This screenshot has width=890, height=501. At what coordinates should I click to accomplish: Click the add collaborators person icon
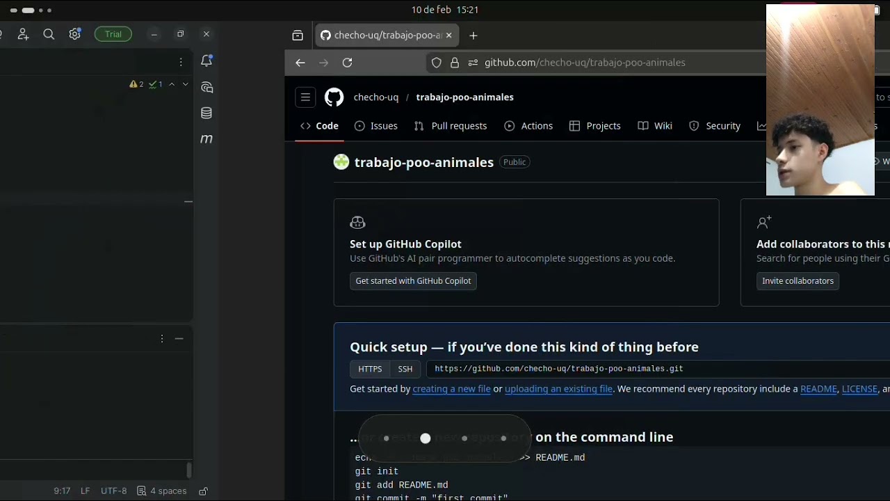coord(764,223)
